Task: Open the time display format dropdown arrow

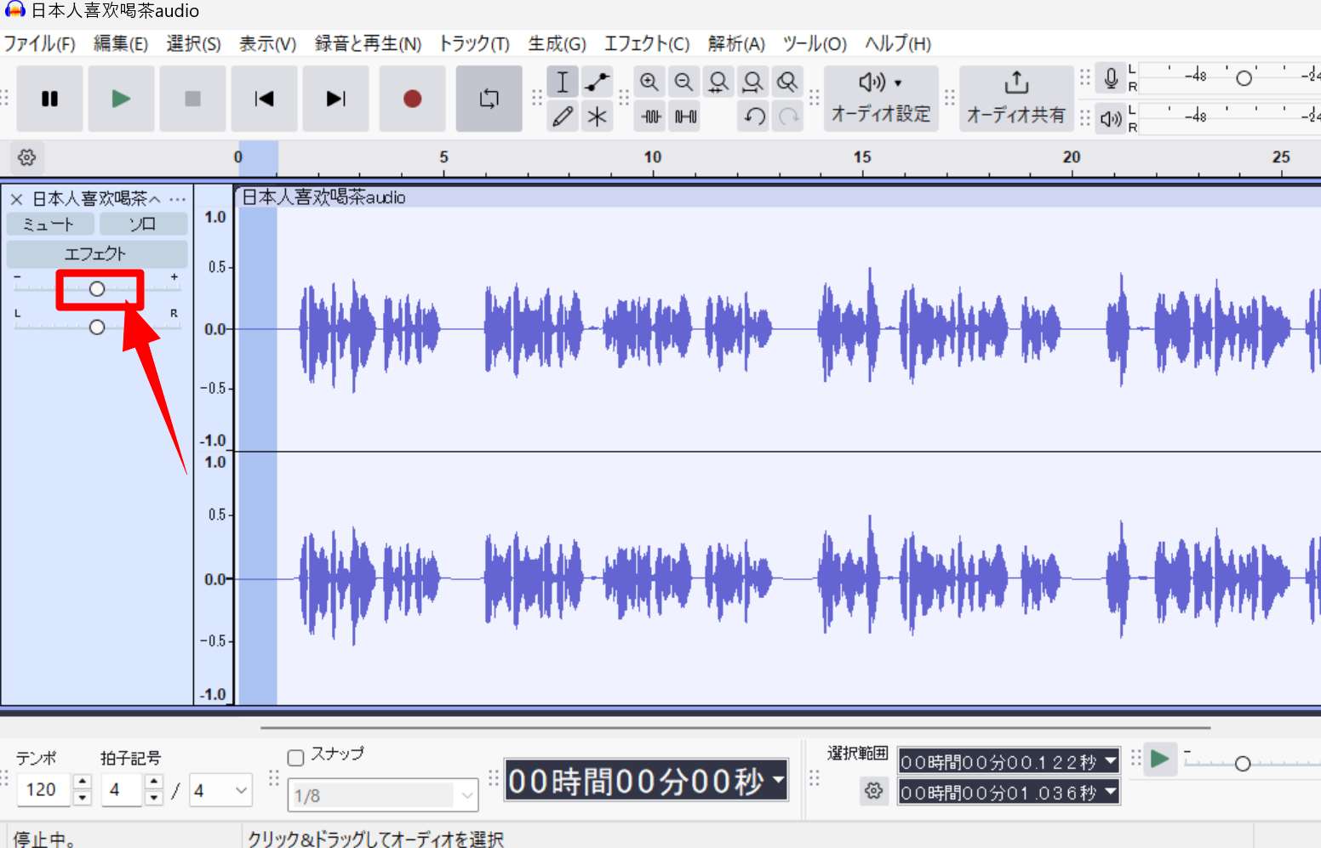Action: click(x=779, y=779)
